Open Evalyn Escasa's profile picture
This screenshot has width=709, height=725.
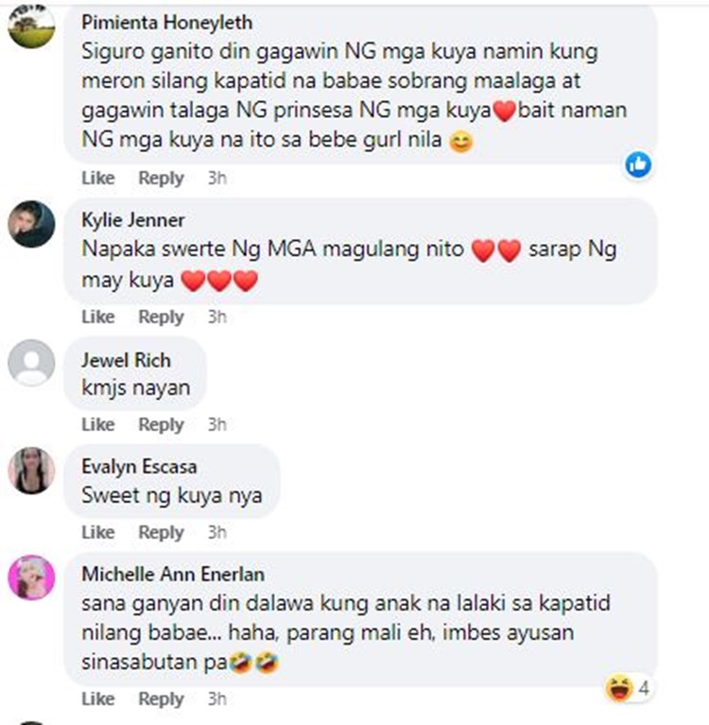click(x=31, y=470)
